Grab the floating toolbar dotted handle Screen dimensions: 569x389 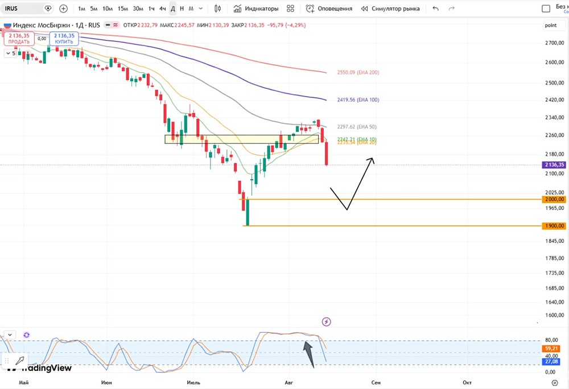coord(6,361)
